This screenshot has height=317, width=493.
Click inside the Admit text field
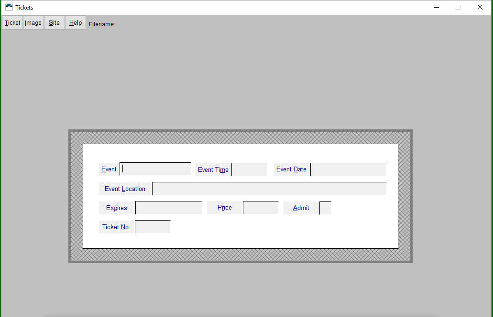(325, 207)
